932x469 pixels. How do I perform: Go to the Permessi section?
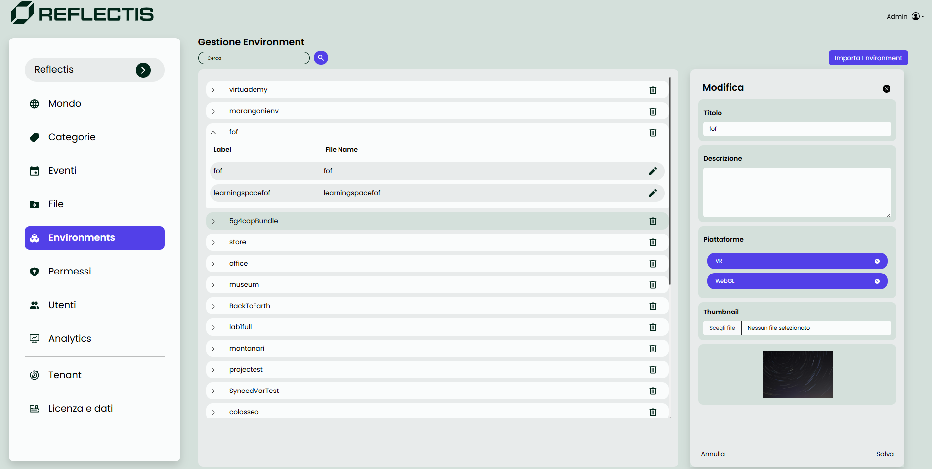click(70, 272)
